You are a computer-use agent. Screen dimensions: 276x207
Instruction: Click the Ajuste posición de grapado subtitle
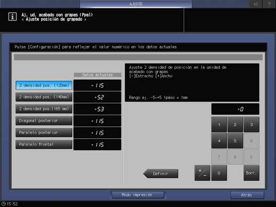(54, 19)
